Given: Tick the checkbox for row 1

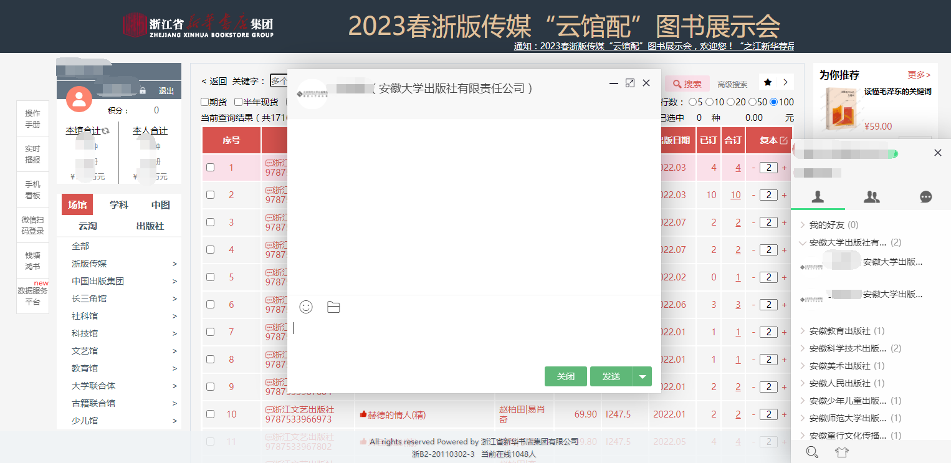Looking at the screenshot, I should 211,167.
